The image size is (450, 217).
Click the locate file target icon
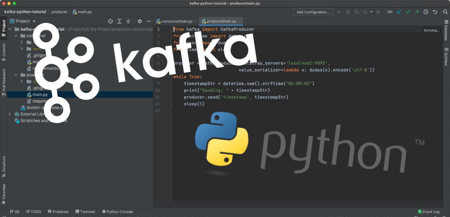tap(110, 21)
